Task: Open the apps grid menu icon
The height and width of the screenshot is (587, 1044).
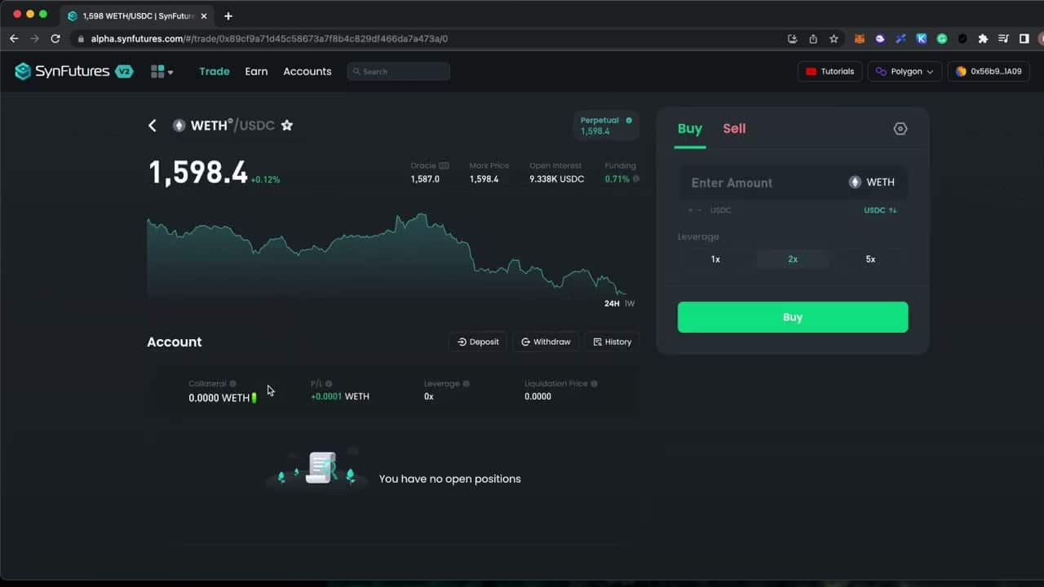Action: (x=157, y=71)
